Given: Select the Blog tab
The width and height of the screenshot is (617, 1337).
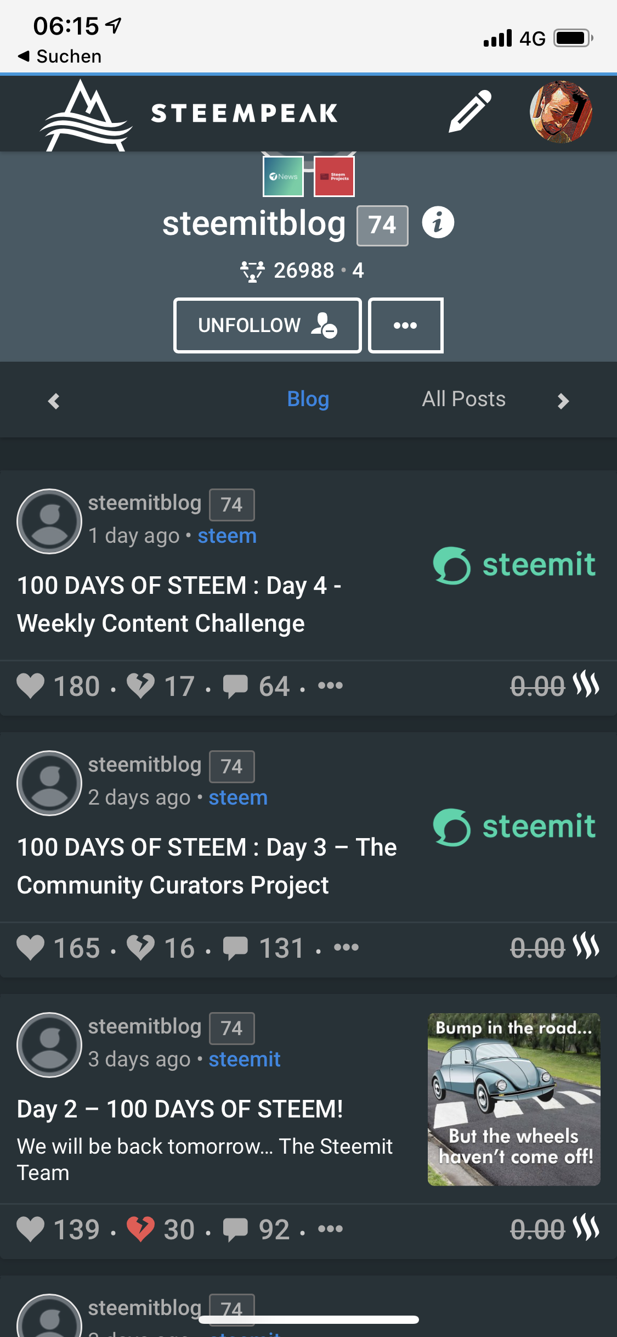Looking at the screenshot, I should pos(308,399).
